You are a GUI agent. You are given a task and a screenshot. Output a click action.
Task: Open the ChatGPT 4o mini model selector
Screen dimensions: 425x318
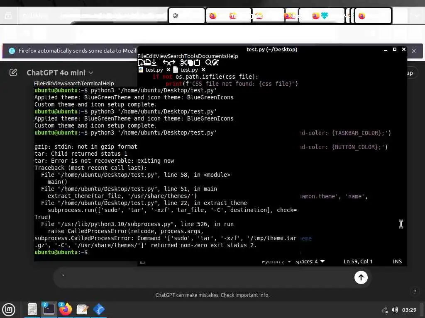(x=60, y=73)
